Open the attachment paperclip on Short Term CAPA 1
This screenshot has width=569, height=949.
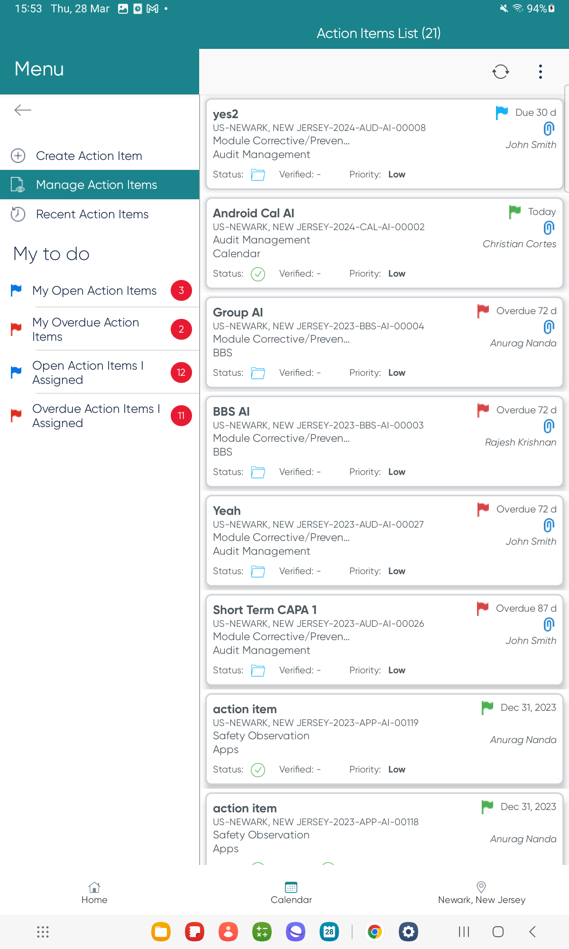[549, 624]
